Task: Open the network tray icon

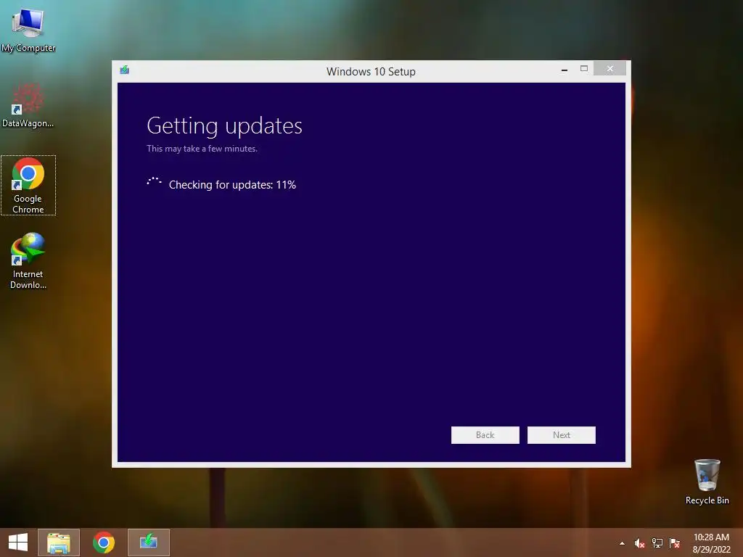Action: point(657,543)
